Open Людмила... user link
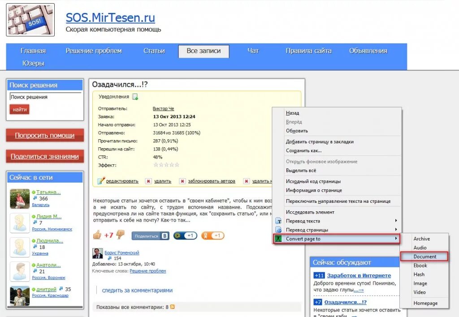 pos(50,241)
